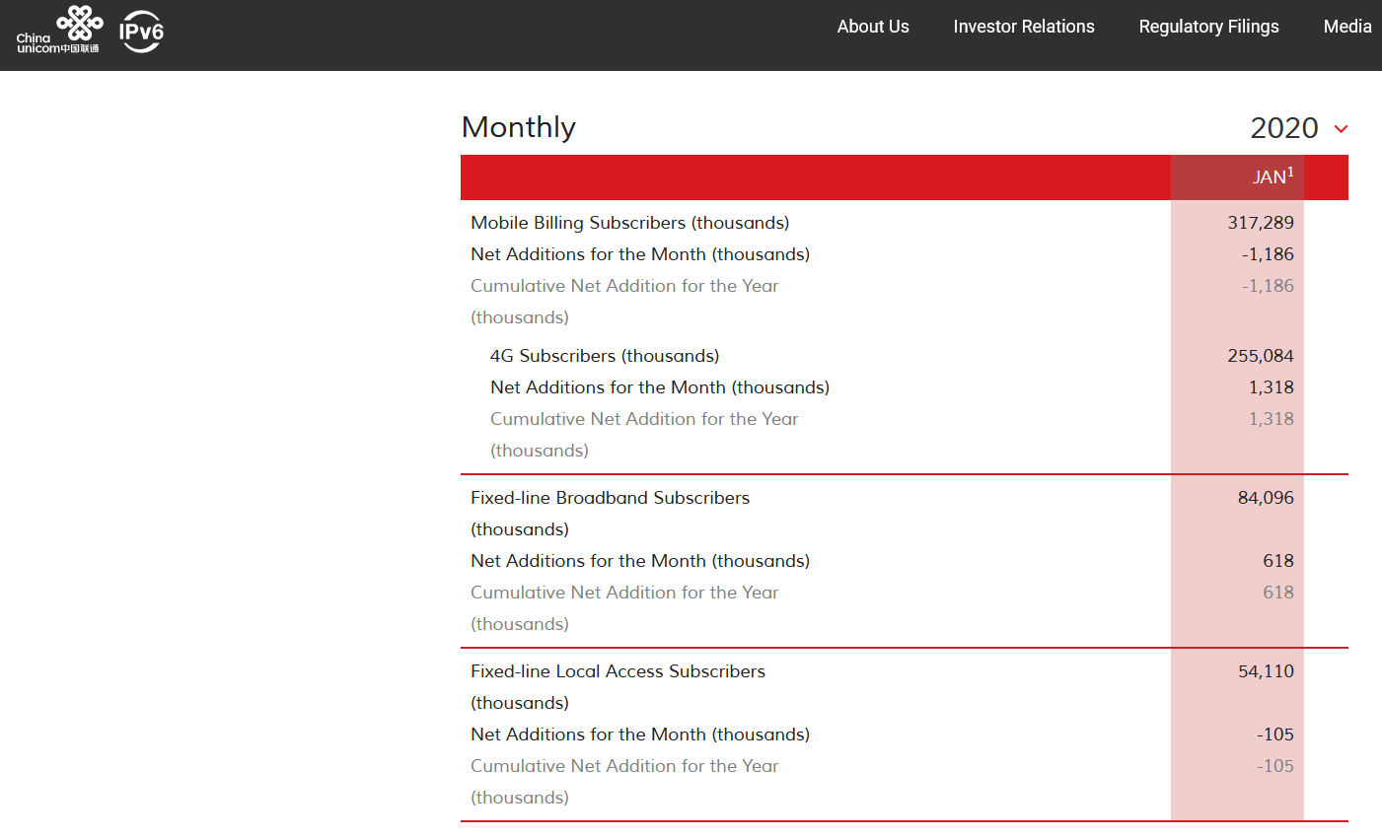Open the Regulatory Filings menu
Viewport: 1382px width, 839px height.
(x=1208, y=27)
